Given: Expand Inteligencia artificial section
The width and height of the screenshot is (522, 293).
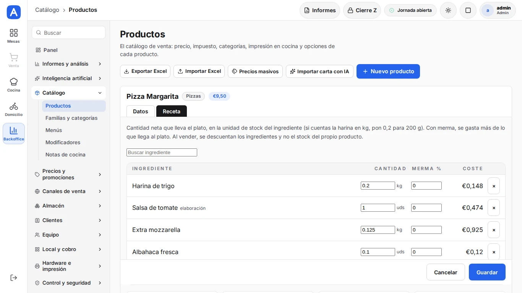Looking at the screenshot, I should coord(68,78).
